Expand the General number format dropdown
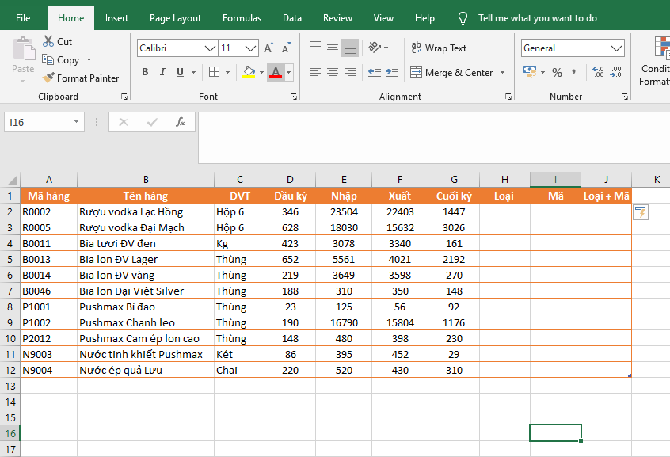670x457 pixels. tap(617, 48)
